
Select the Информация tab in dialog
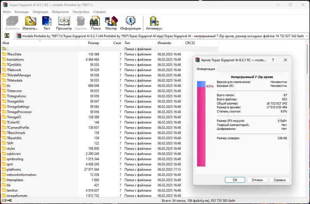pyautogui.click(x=206, y=69)
